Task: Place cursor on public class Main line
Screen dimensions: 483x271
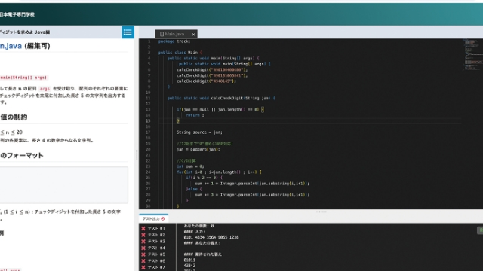Action: click(180, 53)
